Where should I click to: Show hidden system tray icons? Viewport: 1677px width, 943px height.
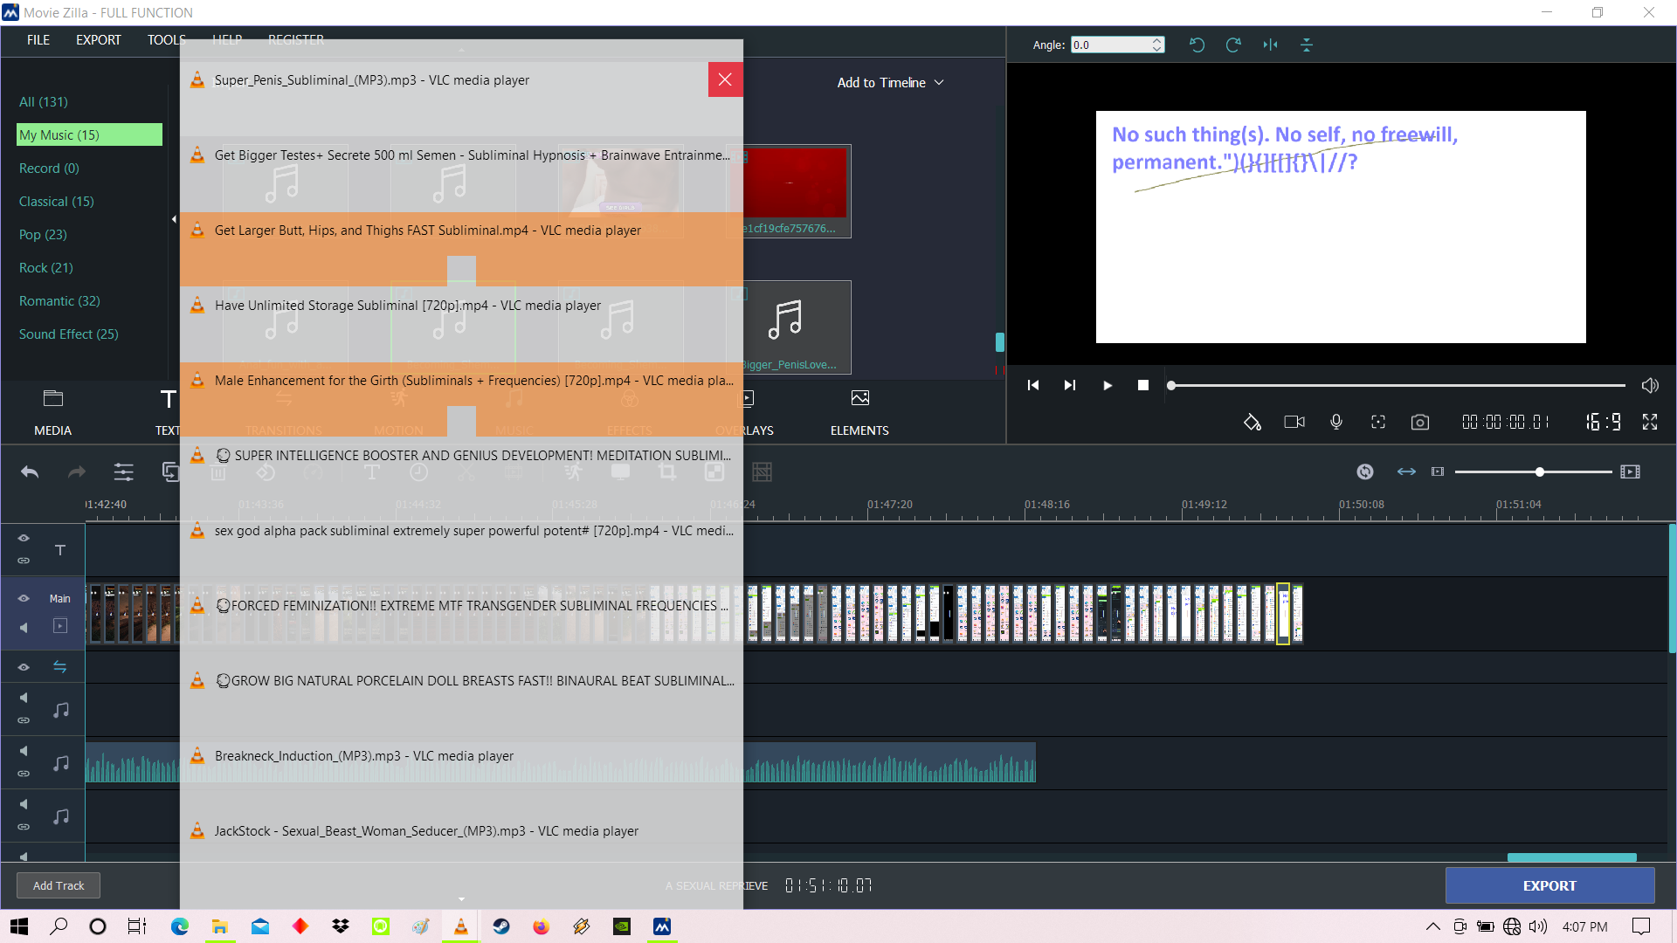click(1433, 926)
